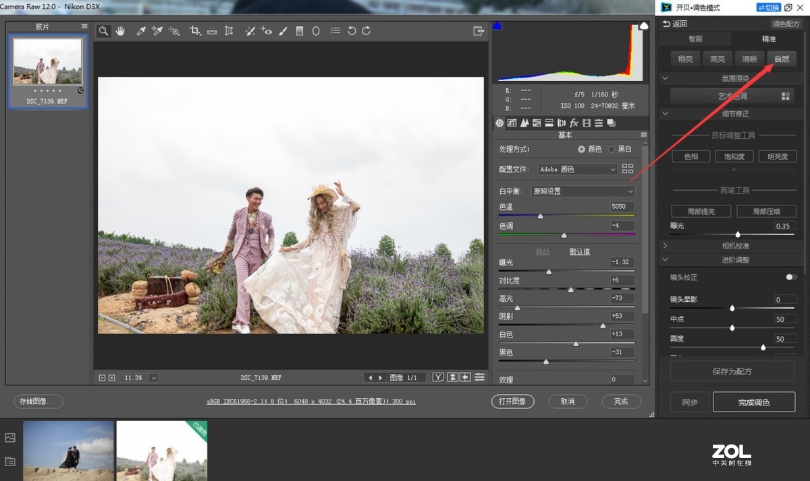Toggle the 镜头校正 switch
The image size is (810, 481).
[x=790, y=277]
